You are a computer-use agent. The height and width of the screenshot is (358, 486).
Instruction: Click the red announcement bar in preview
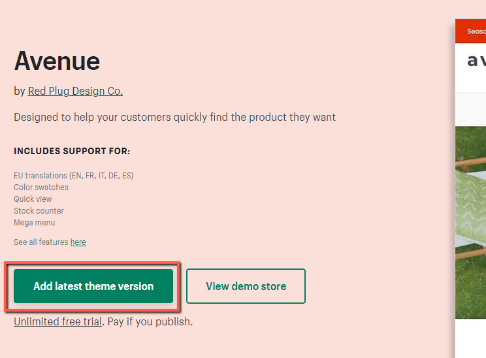point(471,31)
